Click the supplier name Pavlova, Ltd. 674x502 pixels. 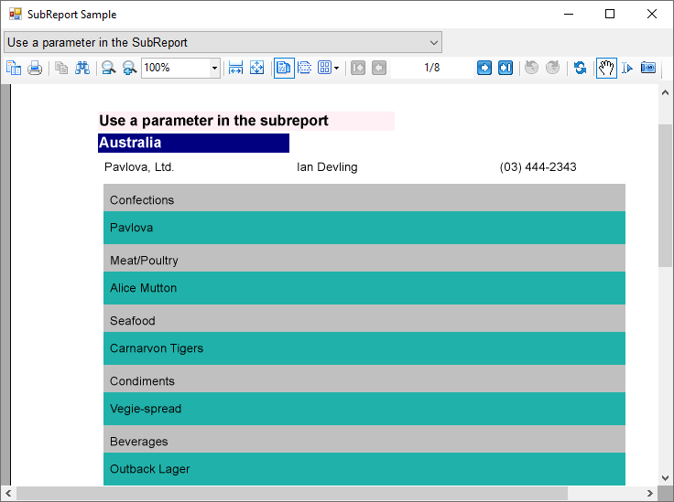[x=139, y=167]
